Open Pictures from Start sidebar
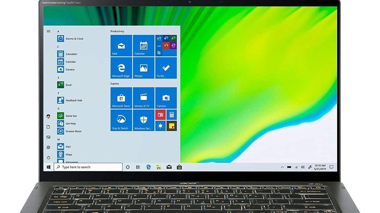 pyautogui.click(x=48, y=137)
